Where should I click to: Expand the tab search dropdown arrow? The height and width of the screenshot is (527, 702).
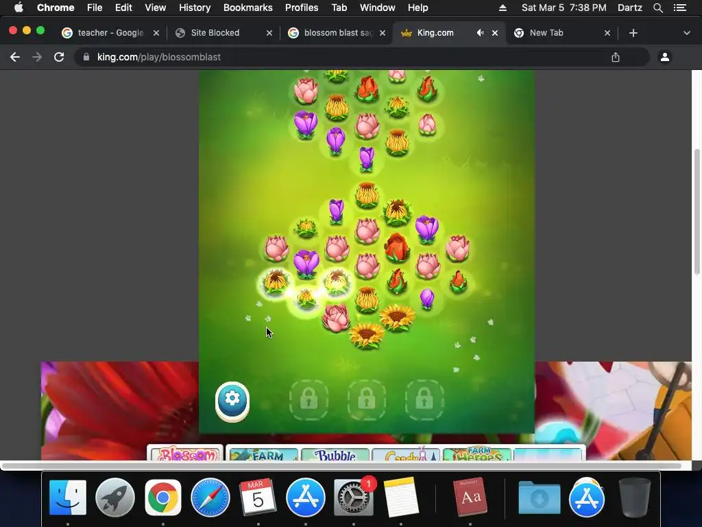click(687, 33)
